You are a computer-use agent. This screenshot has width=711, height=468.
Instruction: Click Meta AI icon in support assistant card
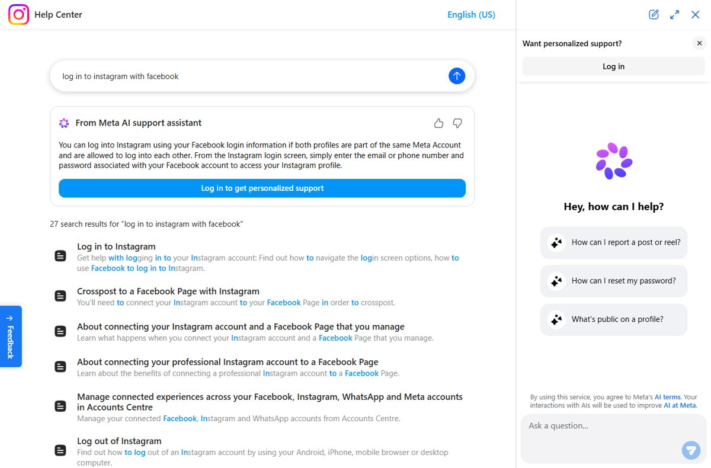64,123
